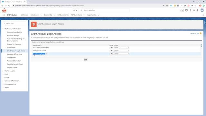206x116 pixels.
Task: Open the search scope All dropdown
Action: click(x=75, y=10)
